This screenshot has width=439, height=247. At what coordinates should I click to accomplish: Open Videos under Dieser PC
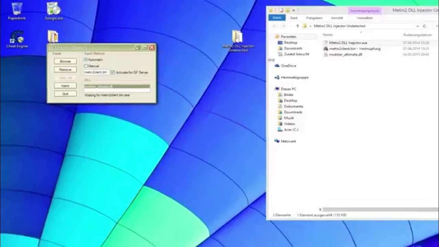tap(289, 124)
